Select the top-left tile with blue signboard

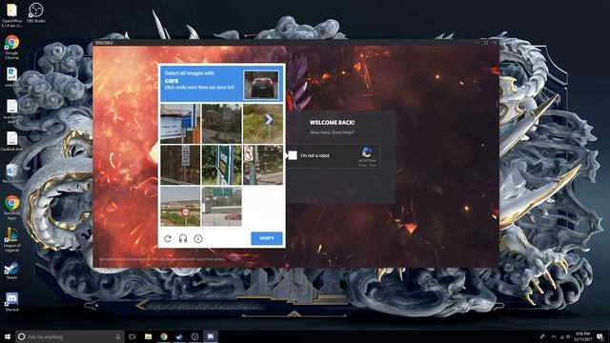click(x=180, y=124)
